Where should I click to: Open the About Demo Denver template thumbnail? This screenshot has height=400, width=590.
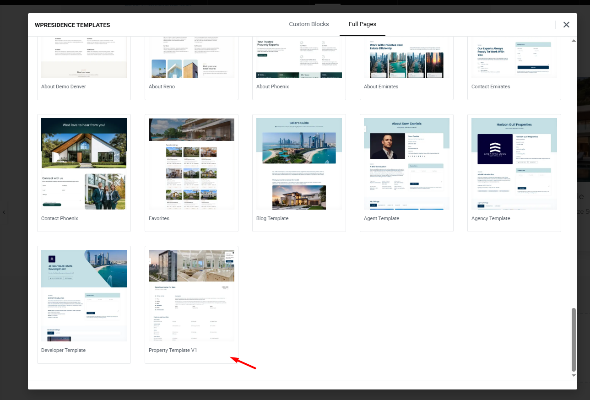(84, 57)
